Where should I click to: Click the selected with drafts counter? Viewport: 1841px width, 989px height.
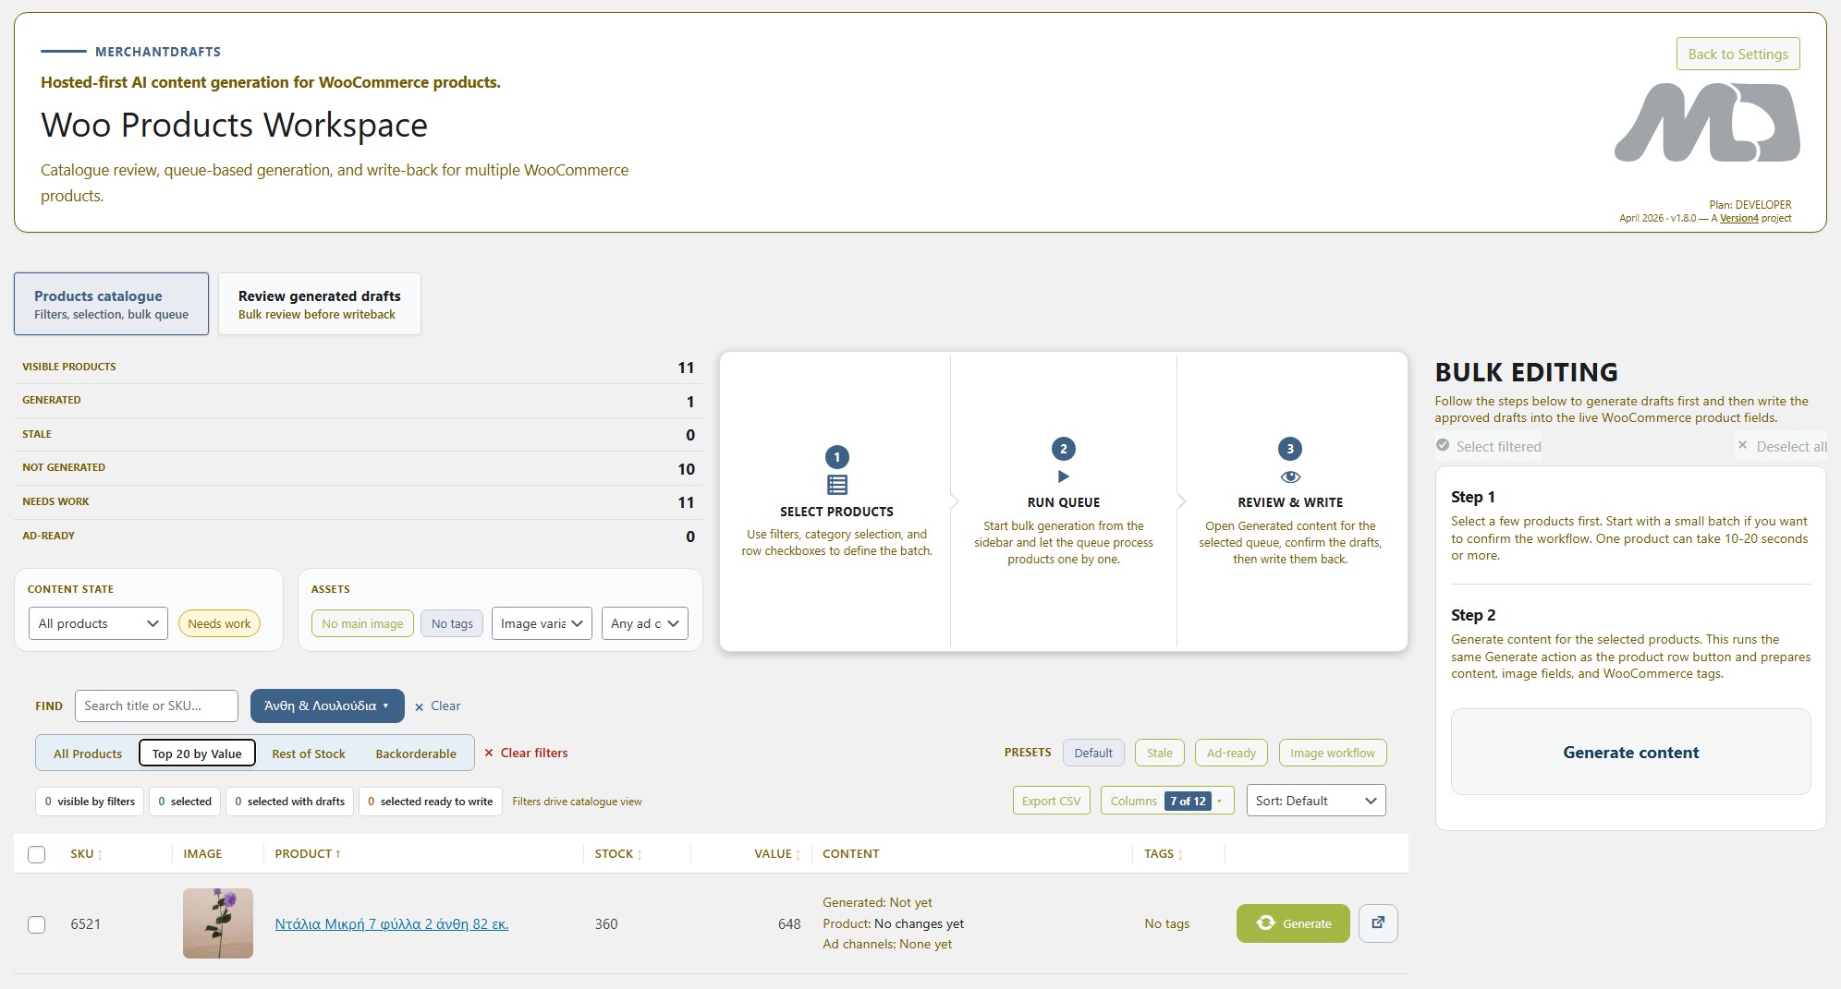click(289, 801)
